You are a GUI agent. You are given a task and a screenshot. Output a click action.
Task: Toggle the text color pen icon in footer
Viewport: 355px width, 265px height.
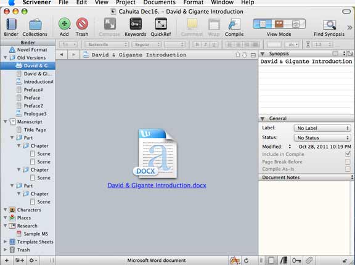(x=235, y=261)
